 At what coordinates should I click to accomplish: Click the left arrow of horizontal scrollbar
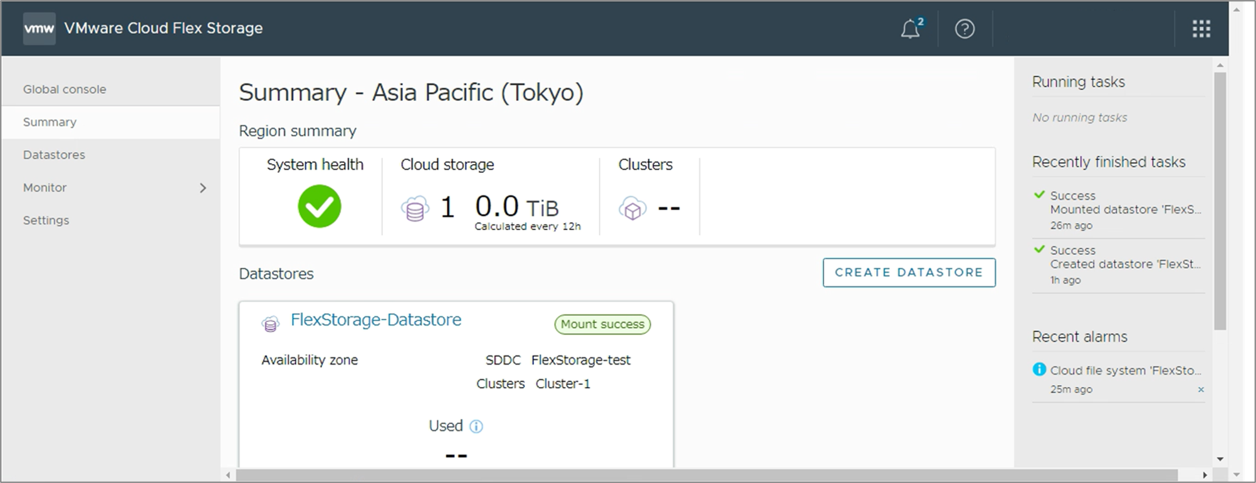[x=228, y=475]
